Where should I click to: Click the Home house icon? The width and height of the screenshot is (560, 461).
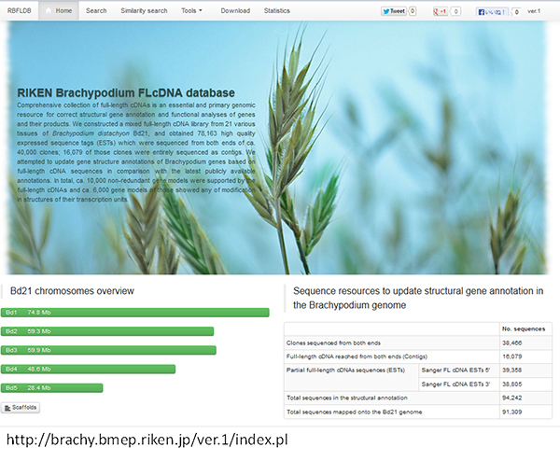[x=49, y=10]
